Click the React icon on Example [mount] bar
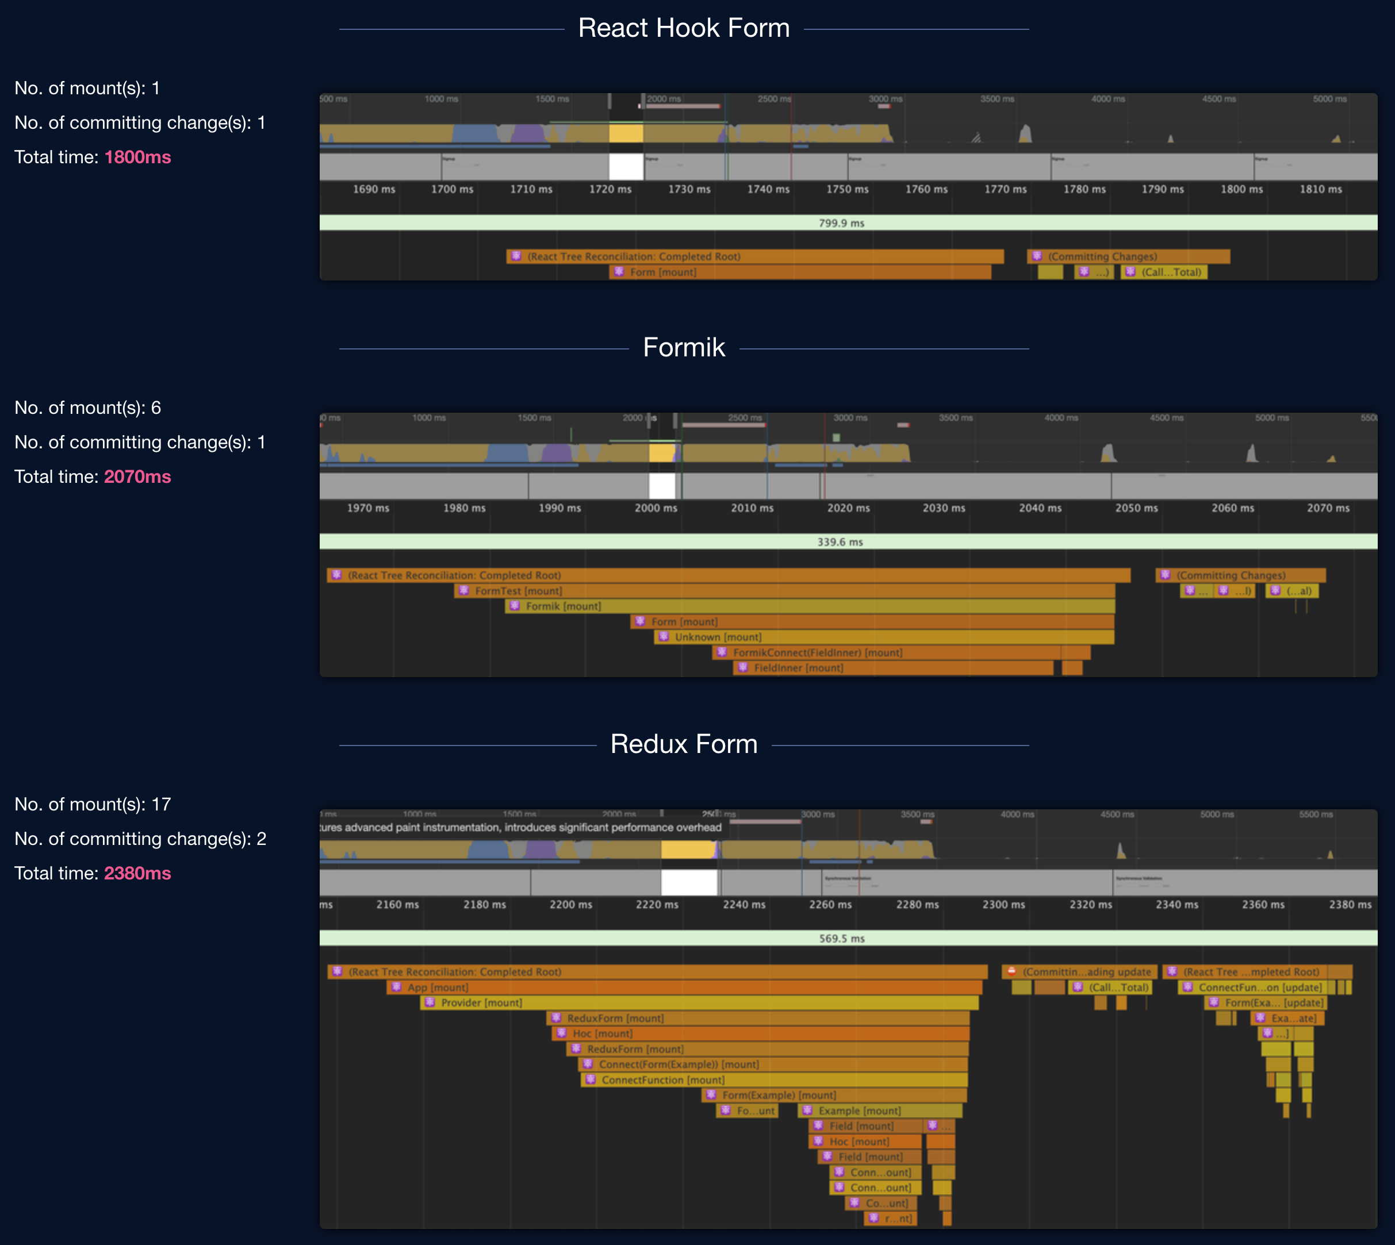 [x=807, y=1110]
